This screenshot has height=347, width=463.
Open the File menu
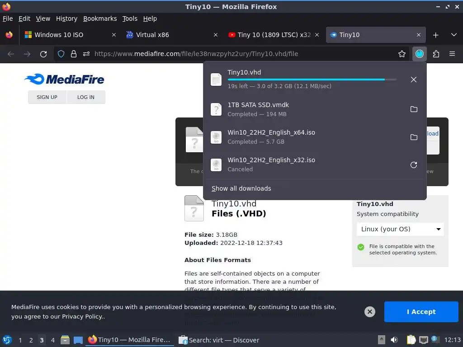pos(8,19)
